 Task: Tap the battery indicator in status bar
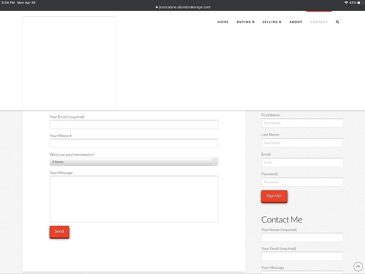pyautogui.click(x=361, y=3)
